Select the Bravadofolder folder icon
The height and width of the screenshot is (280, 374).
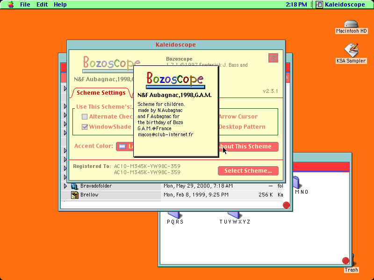pyautogui.click(x=75, y=186)
